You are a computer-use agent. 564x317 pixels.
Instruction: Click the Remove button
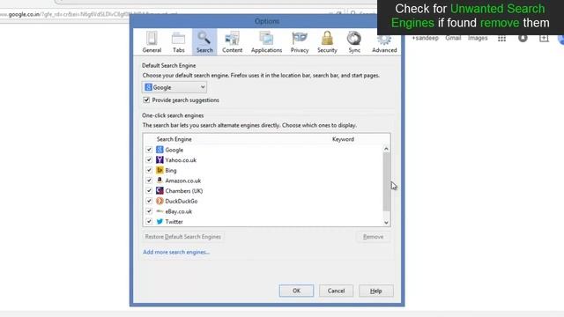pyautogui.click(x=373, y=237)
